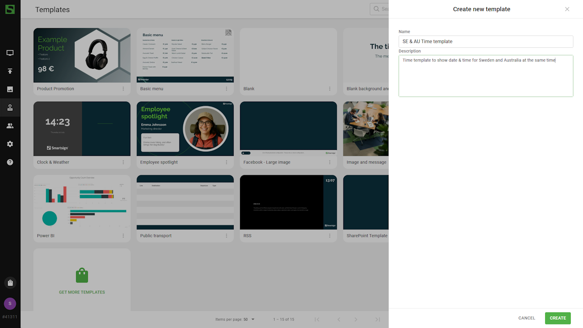Click the green CREATE button
Viewport: 583px width, 328px height.
(x=557, y=318)
